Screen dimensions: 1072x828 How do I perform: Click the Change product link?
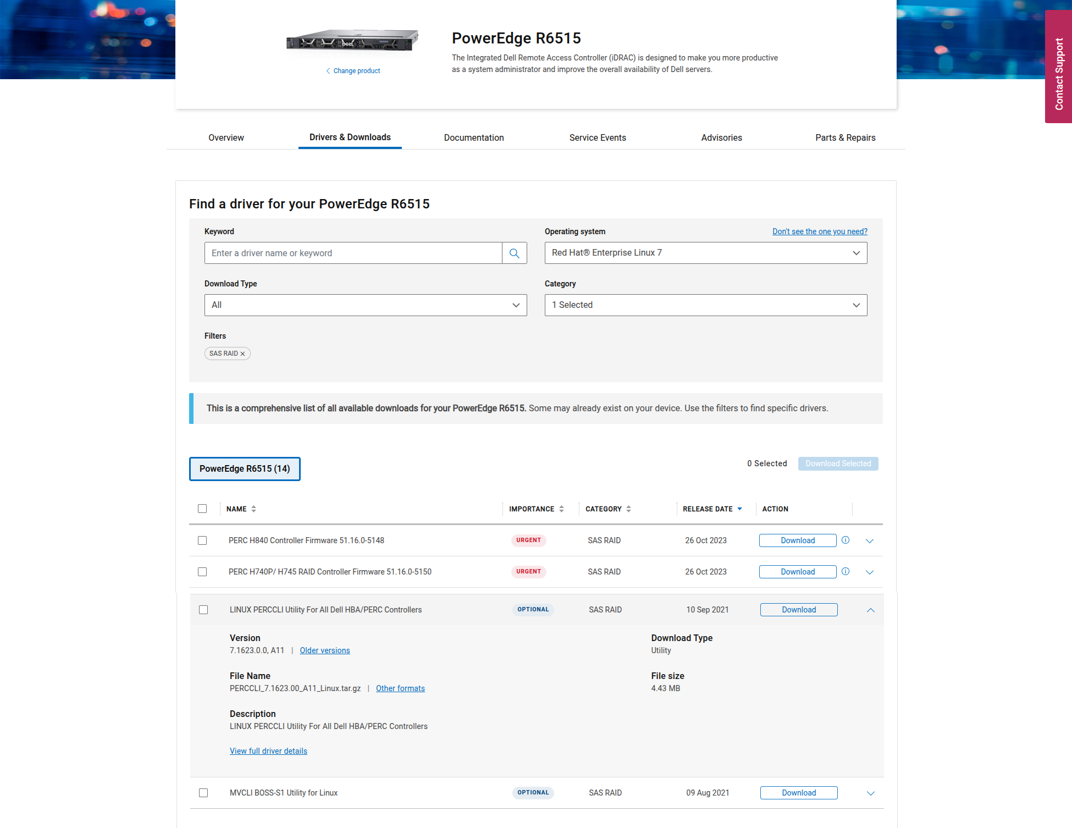pyautogui.click(x=353, y=71)
